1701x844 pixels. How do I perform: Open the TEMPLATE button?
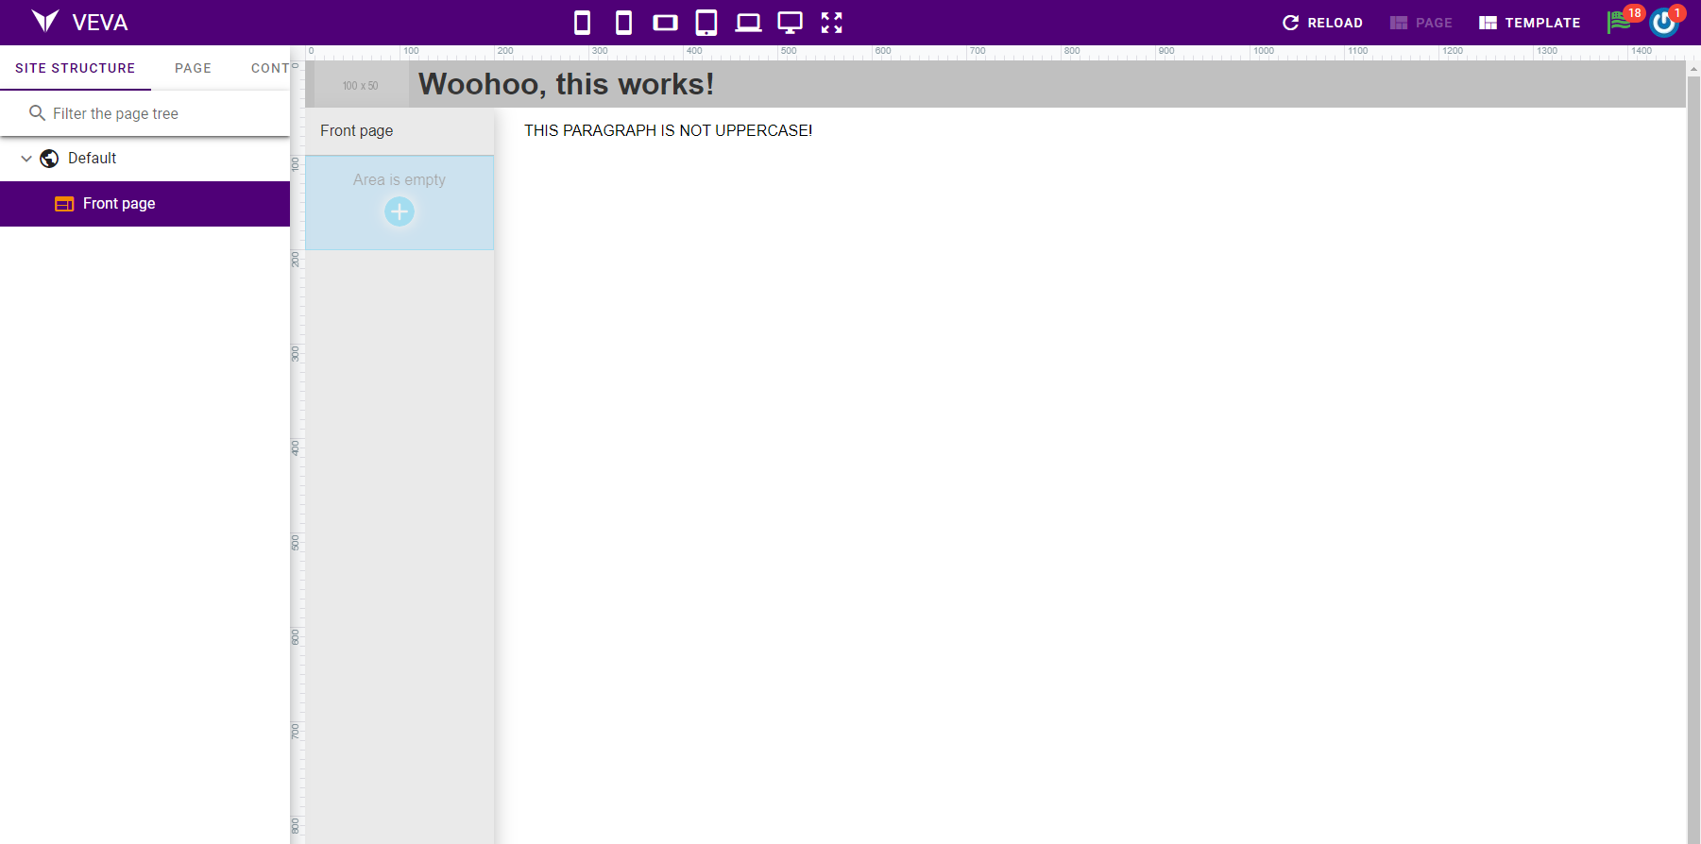[1530, 23]
